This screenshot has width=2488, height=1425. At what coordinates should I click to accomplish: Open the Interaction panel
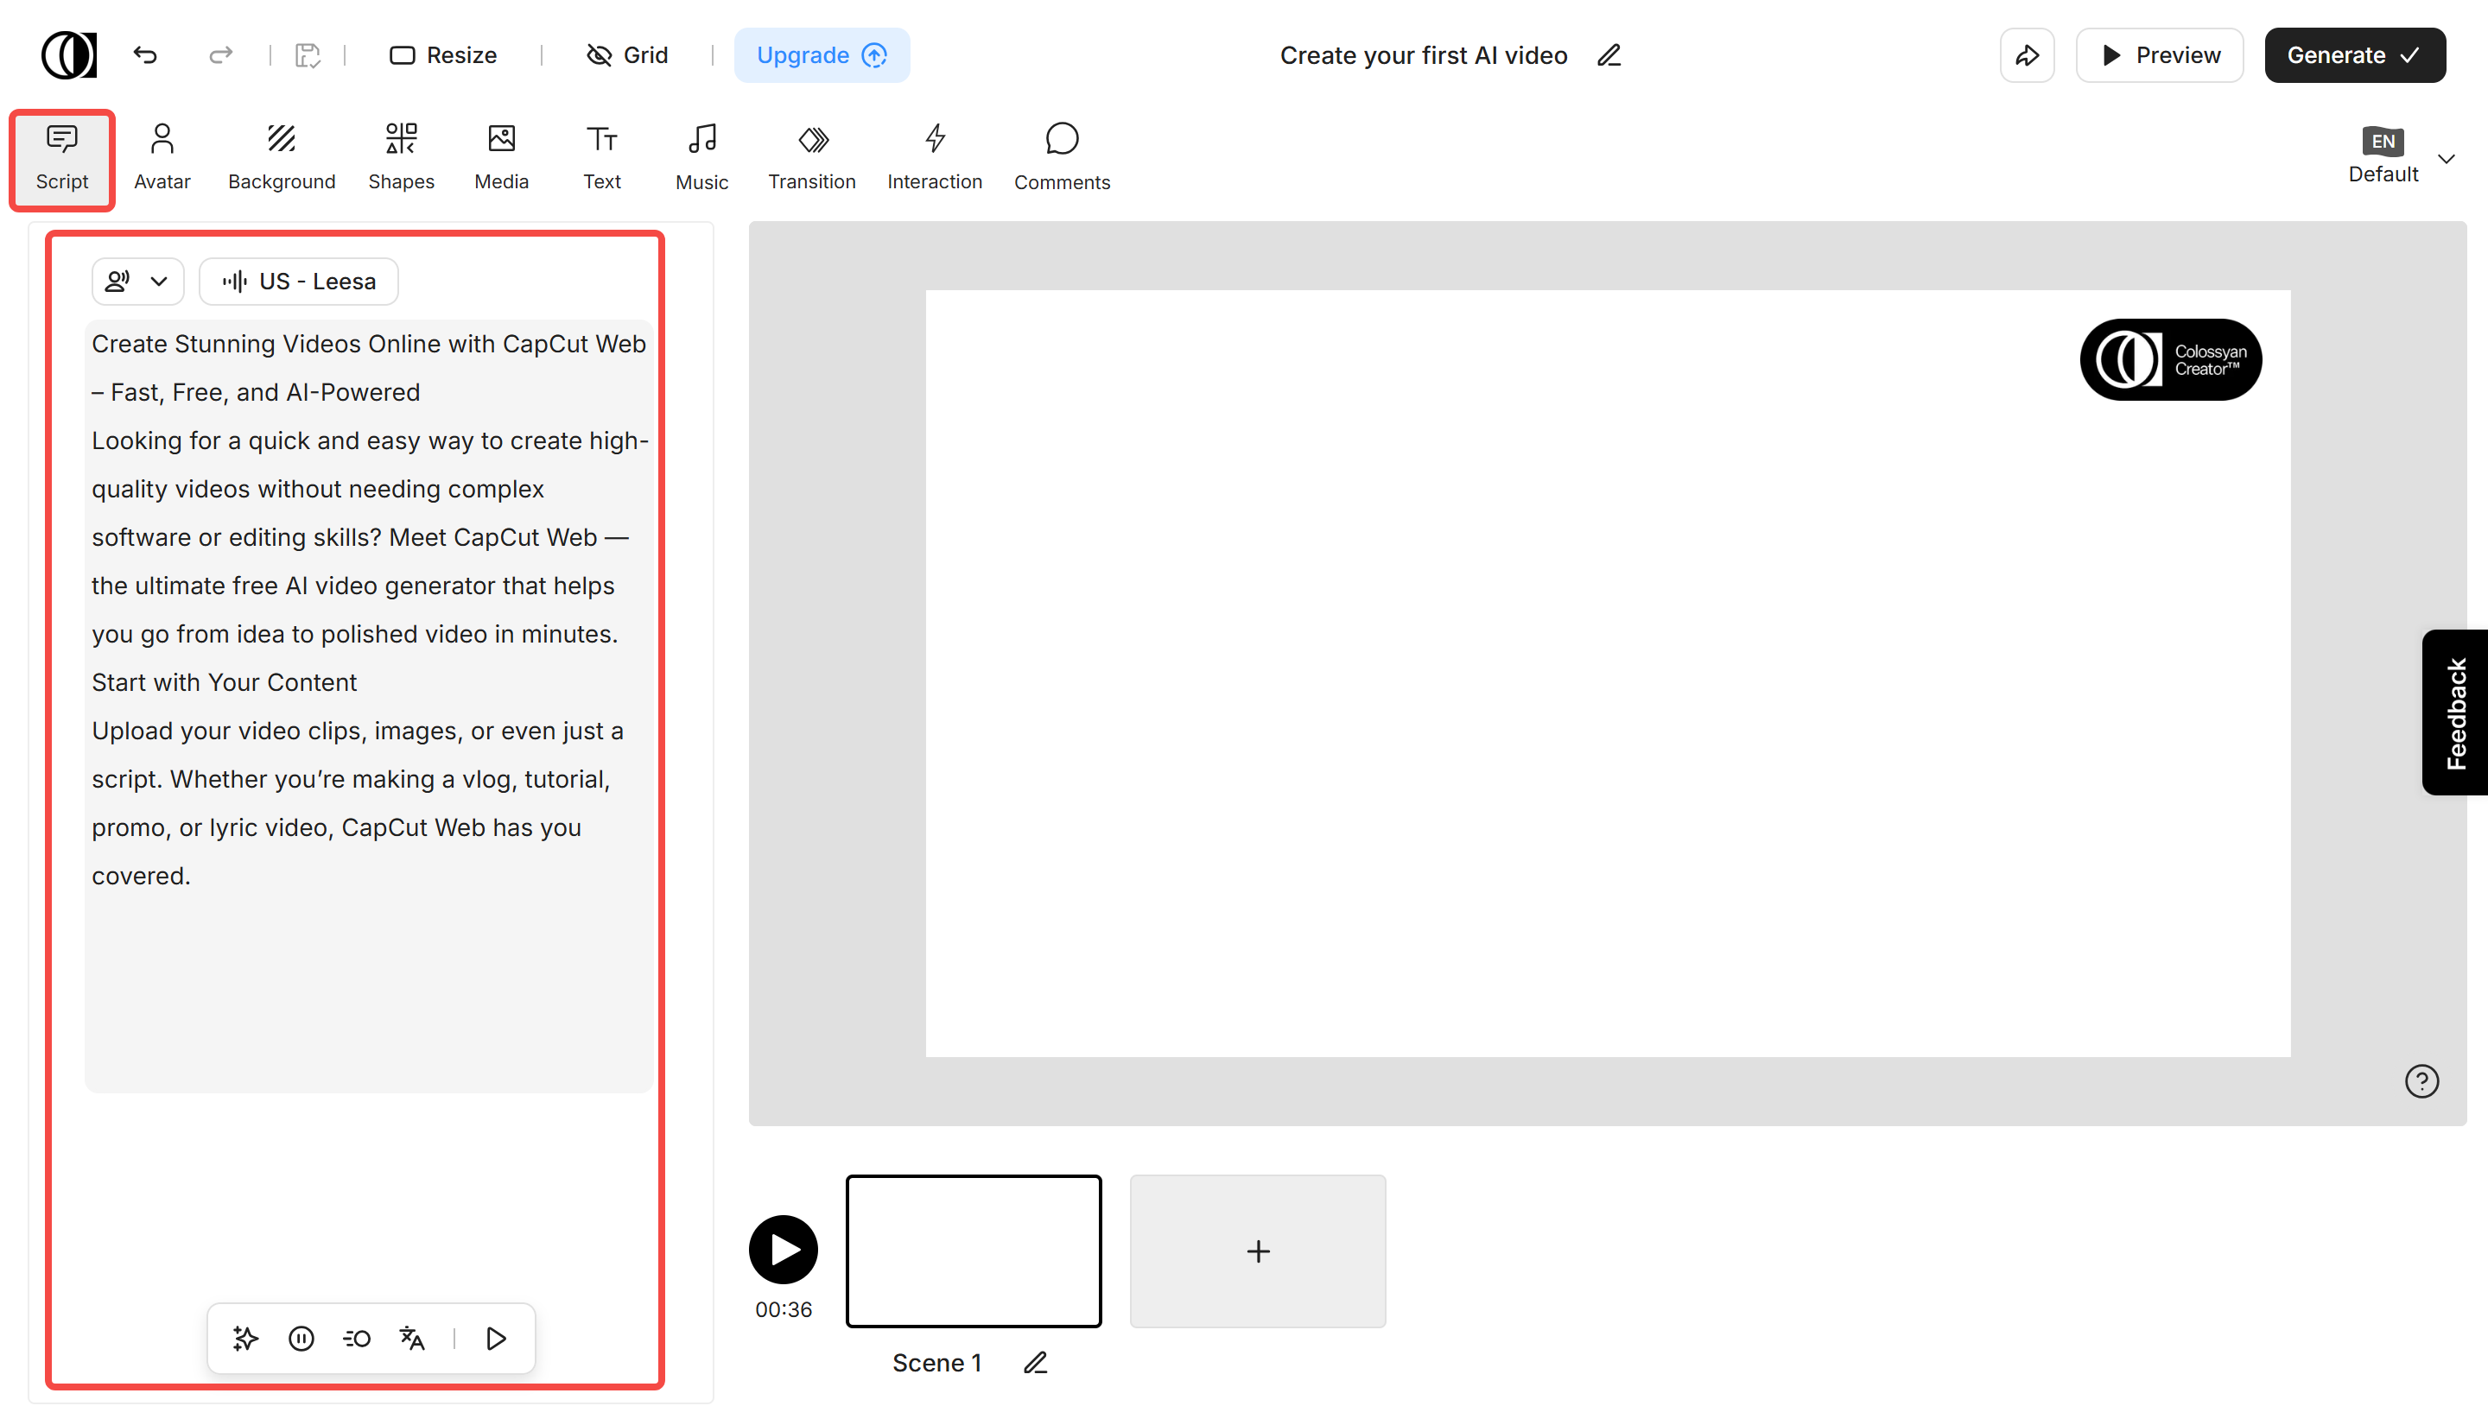(934, 155)
